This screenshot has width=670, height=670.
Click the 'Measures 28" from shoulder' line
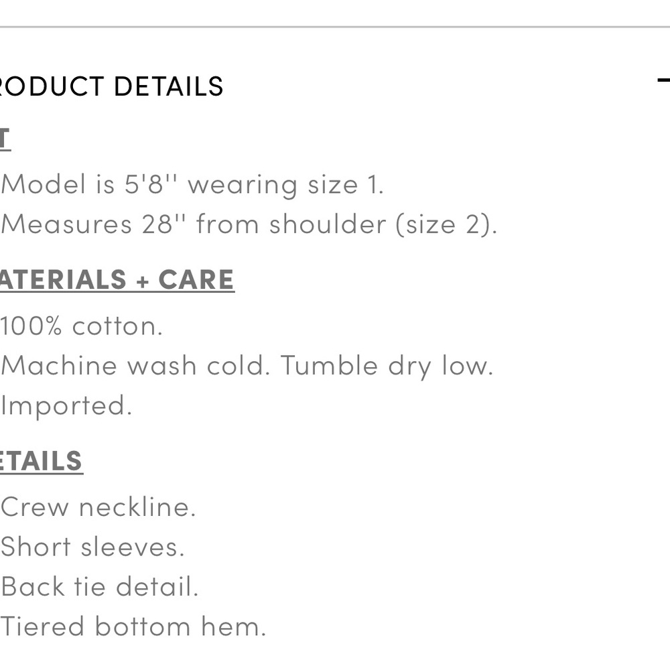click(x=249, y=224)
